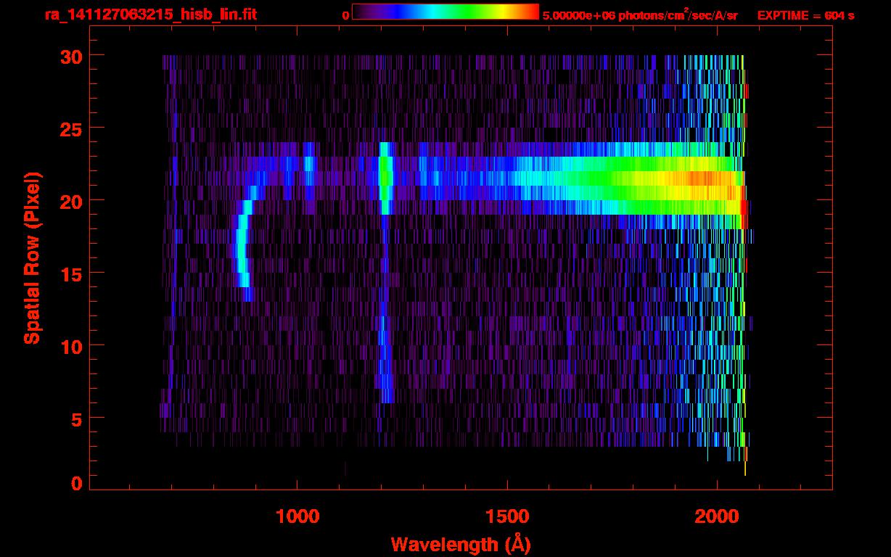This screenshot has height=557, width=891.
Task: Click x-axis tick label 2000
Action: click(x=717, y=516)
